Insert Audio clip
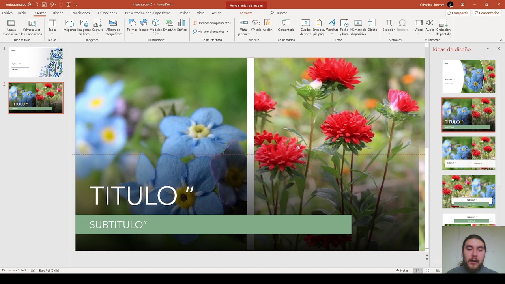Viewport: 505px width, 284px height. click(430, 27)
